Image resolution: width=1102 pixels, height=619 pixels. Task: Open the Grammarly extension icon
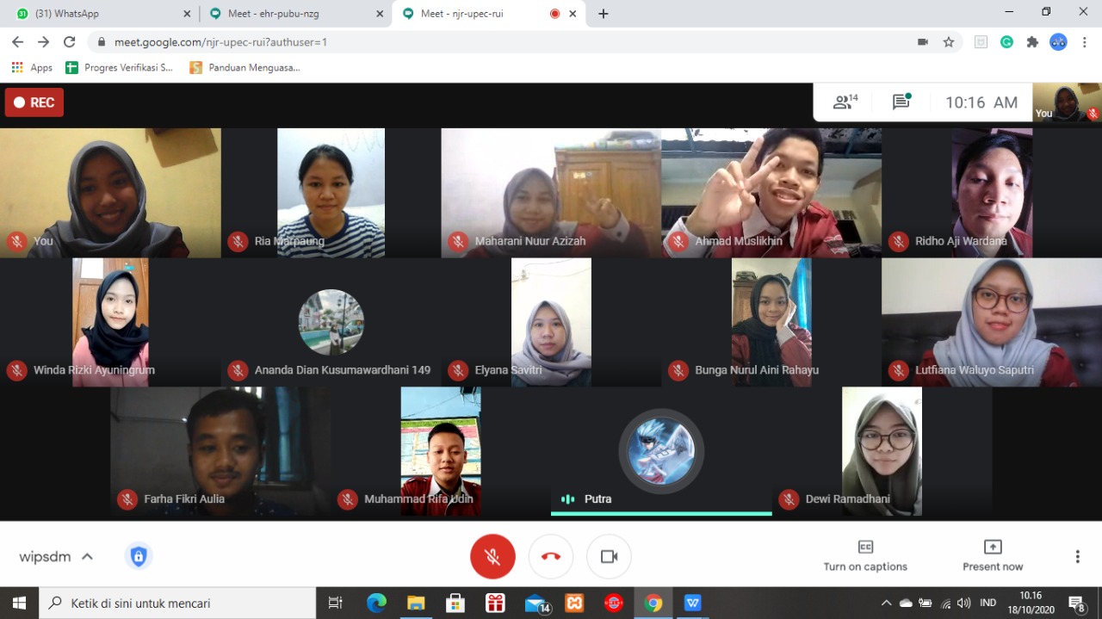click(1006, 41)
